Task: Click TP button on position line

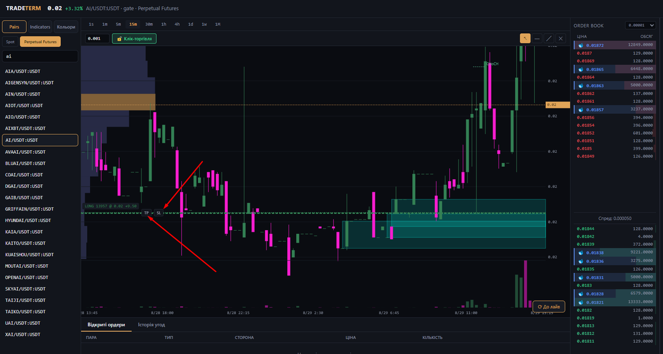Action: [146, 213]
